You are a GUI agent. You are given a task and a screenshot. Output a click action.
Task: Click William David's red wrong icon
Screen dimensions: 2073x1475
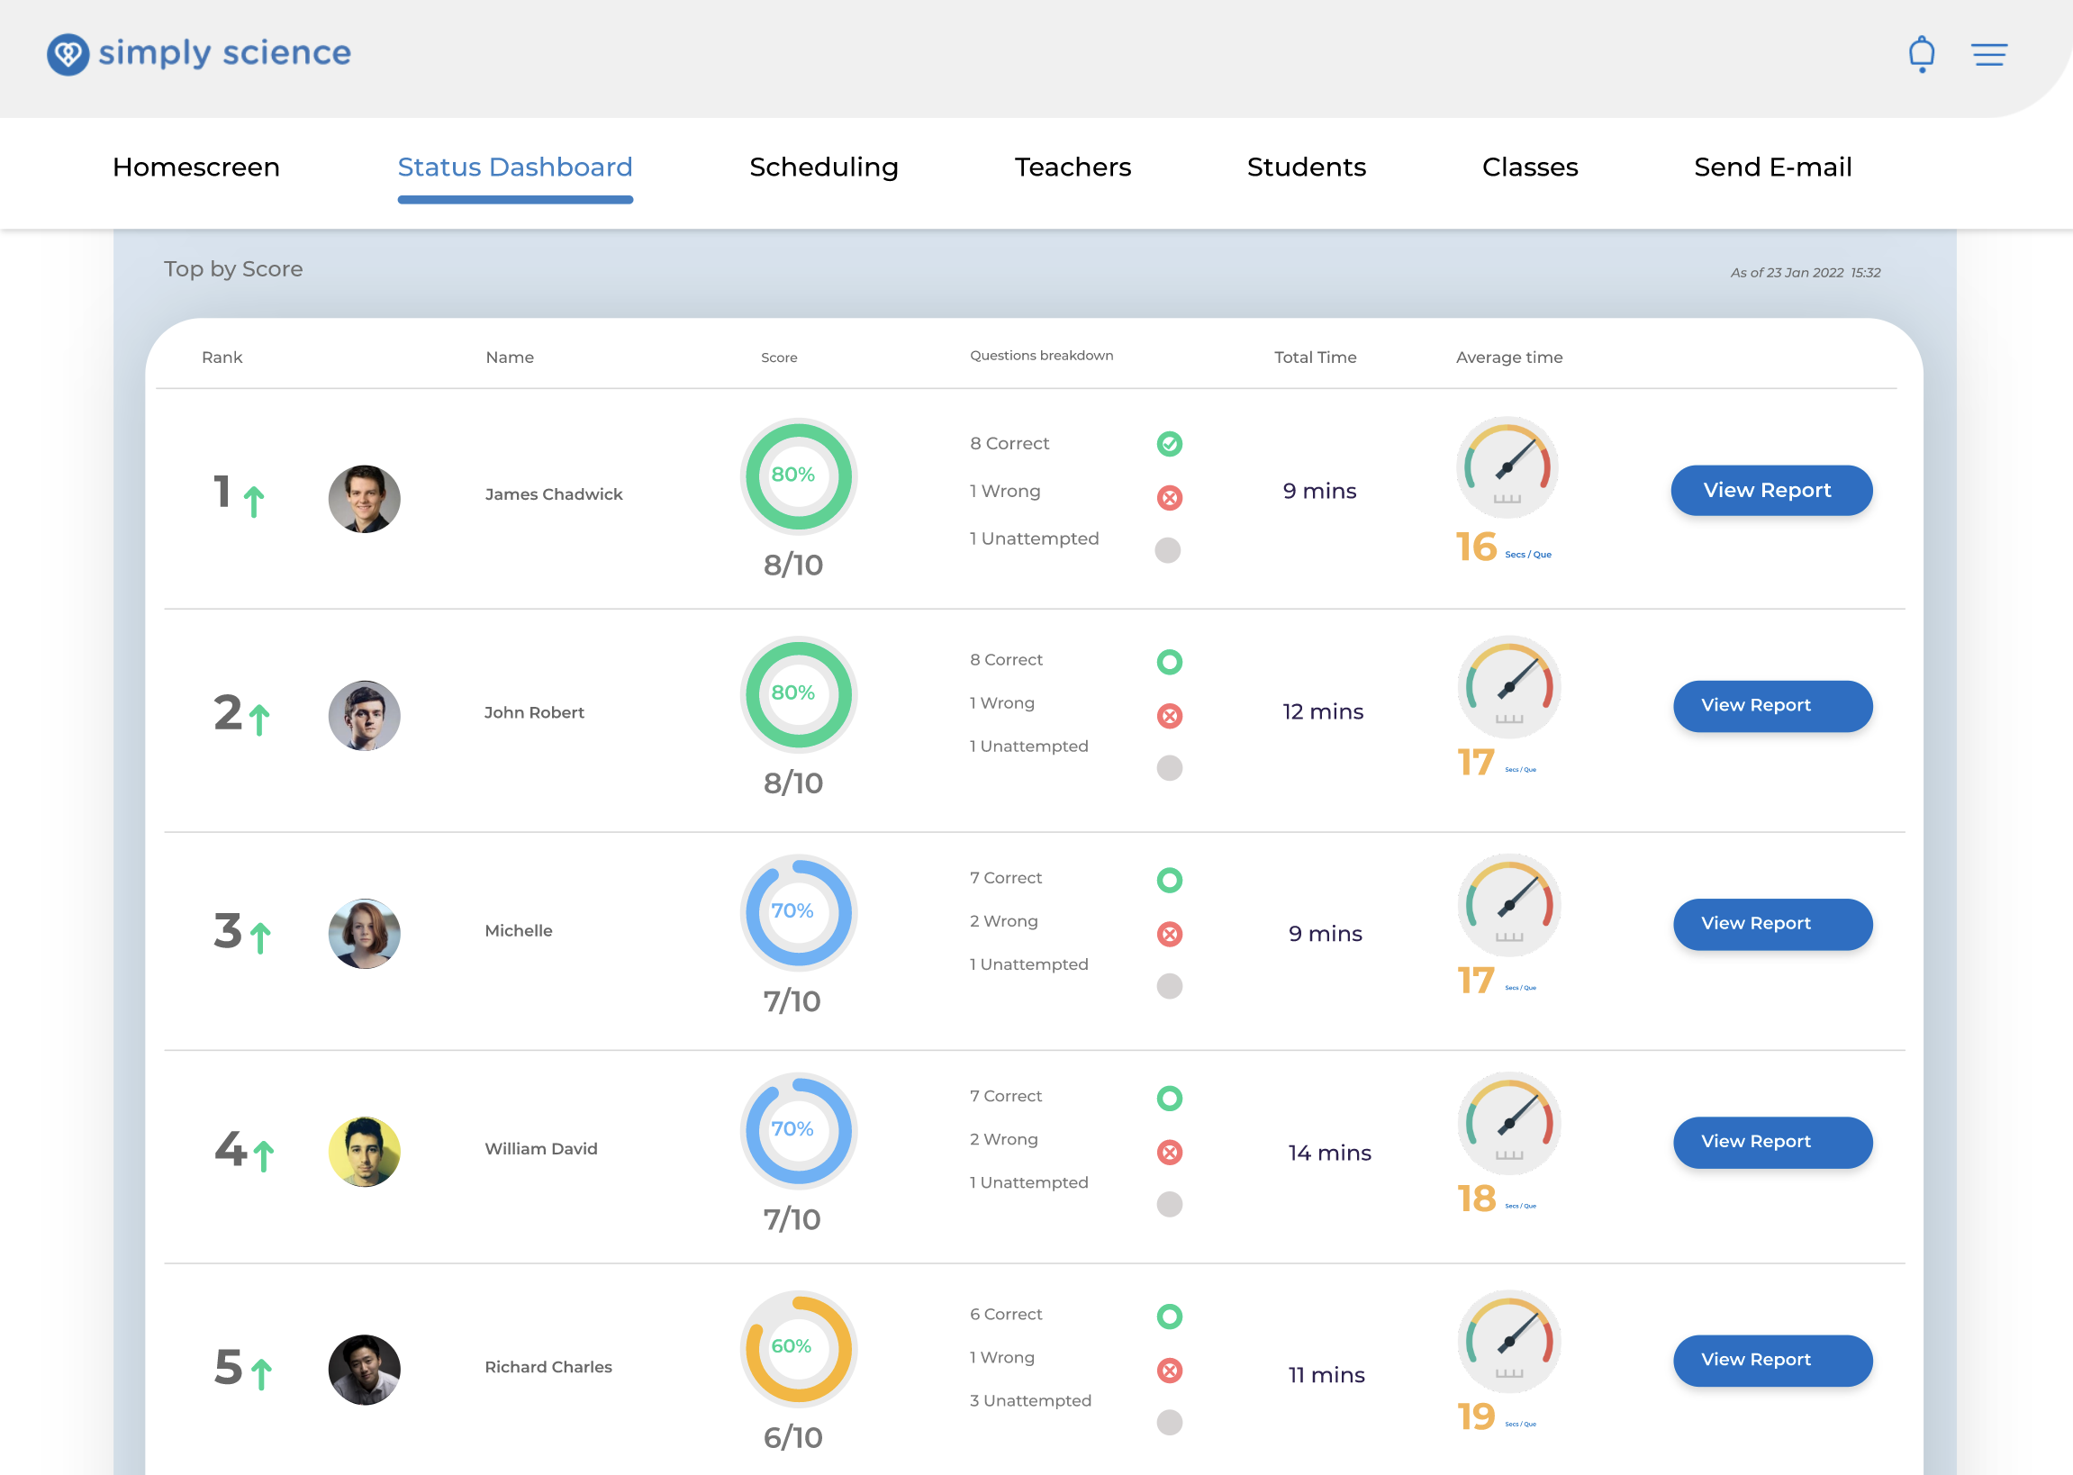[x=1170, y=1152]
